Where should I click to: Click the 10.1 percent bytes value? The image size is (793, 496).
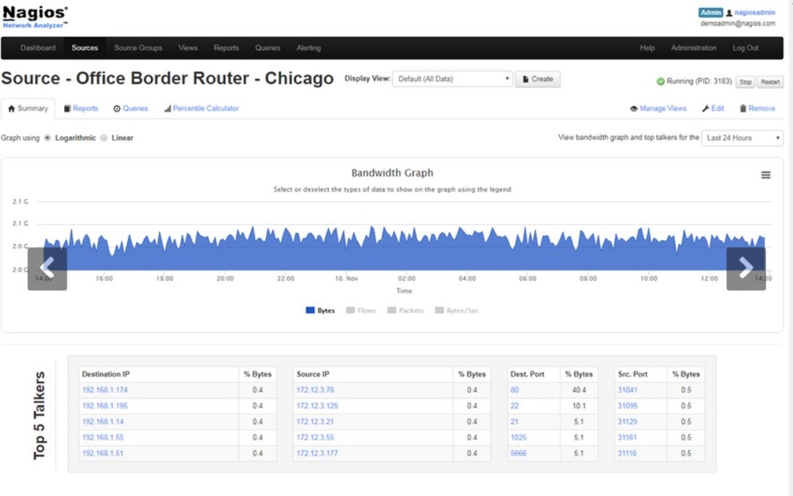(x=579, y=406)
